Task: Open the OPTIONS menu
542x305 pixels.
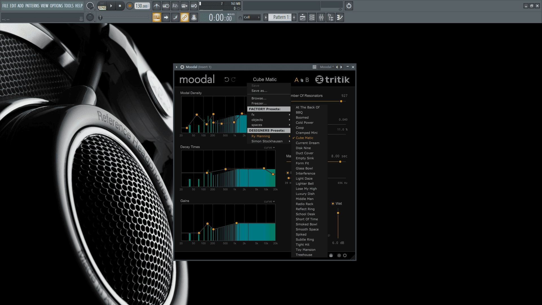Action: pyautogui.click(x=56, y=6)
